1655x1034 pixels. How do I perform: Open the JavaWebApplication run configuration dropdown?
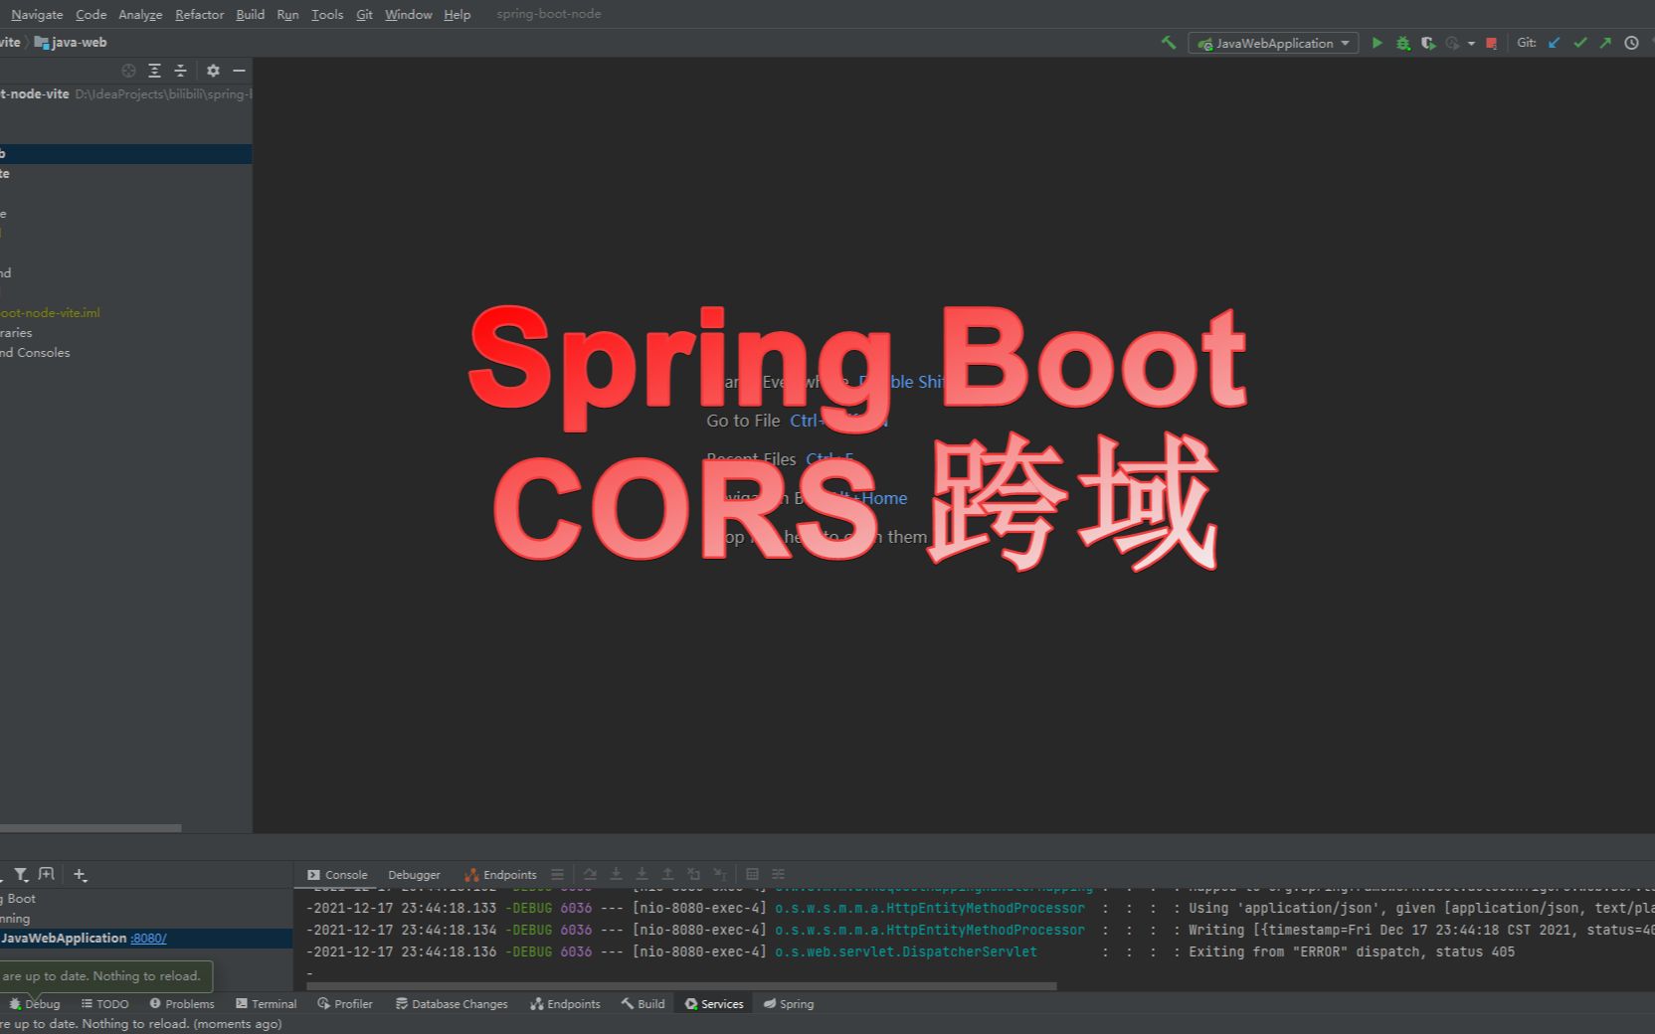pos(1273,43)
